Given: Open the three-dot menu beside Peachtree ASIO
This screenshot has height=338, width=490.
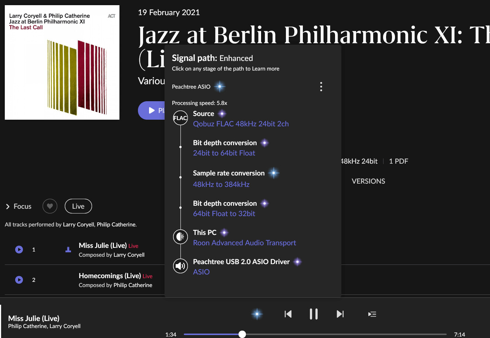Looking at the screenshot, I should 321,87.
